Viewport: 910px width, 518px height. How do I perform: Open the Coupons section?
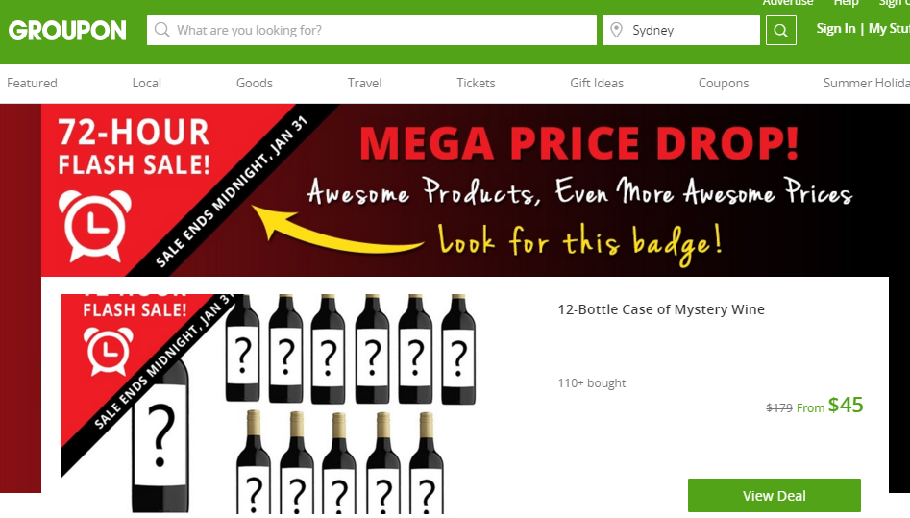pyautogui.click(x=724, y=83)
